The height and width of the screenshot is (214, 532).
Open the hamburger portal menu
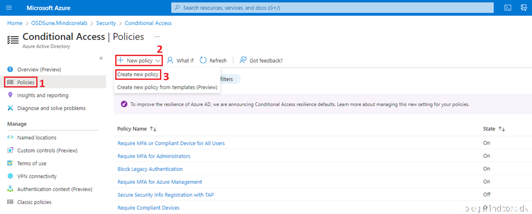pos(9,8)
